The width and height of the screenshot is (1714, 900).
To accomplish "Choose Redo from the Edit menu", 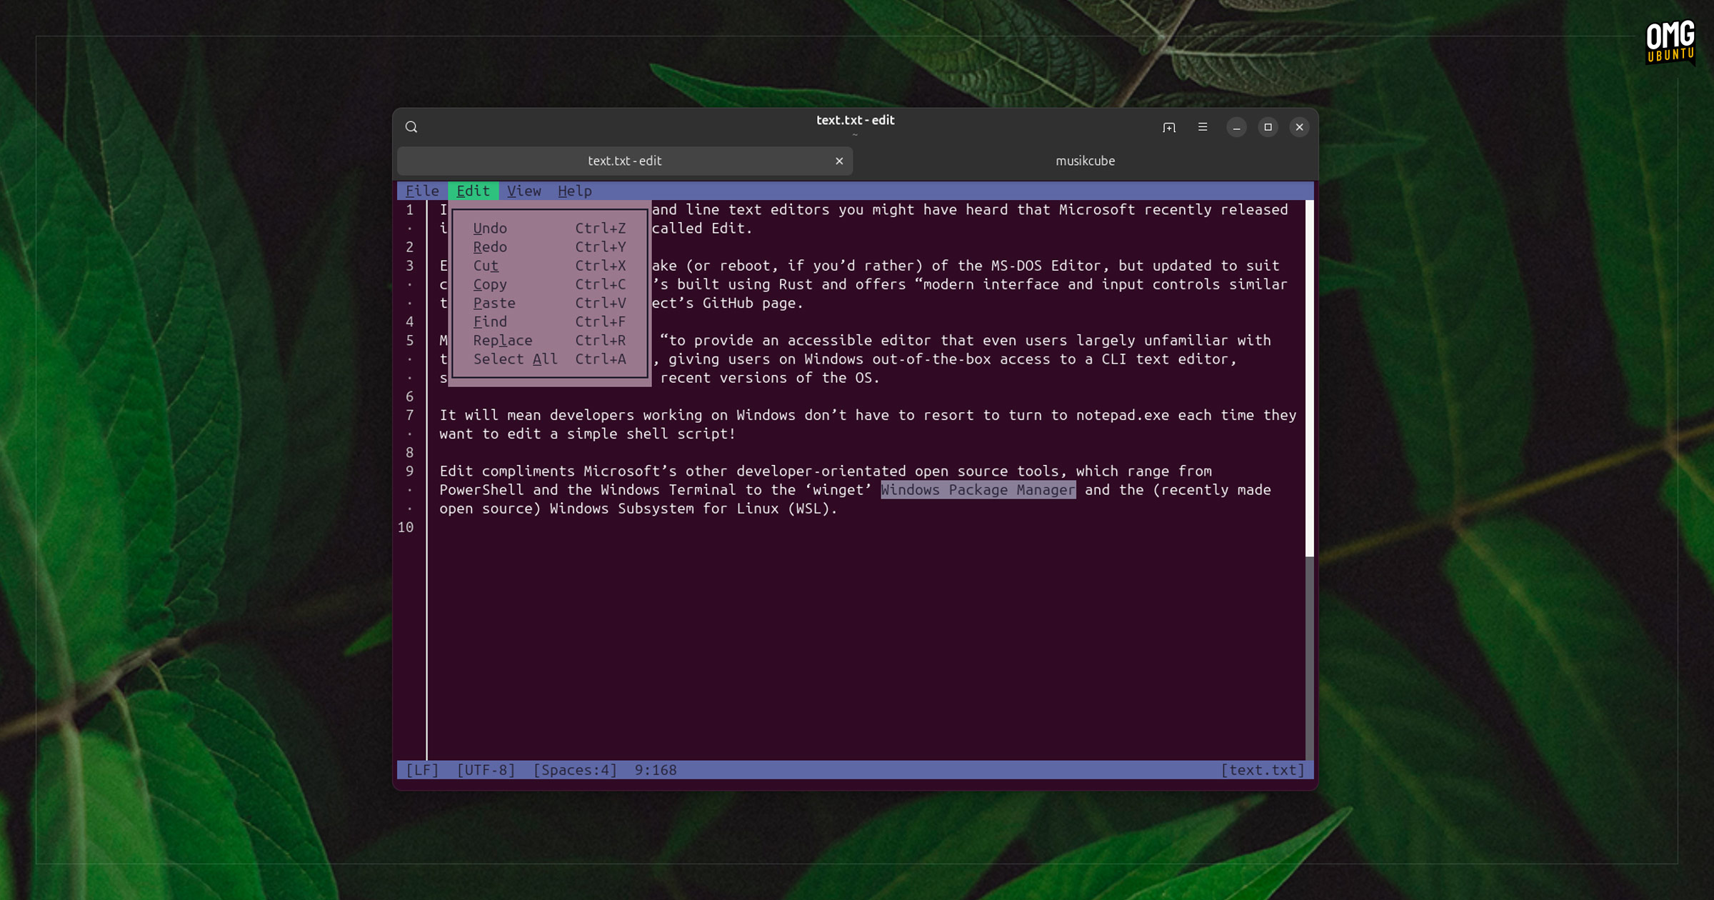I will pos(490,247).
